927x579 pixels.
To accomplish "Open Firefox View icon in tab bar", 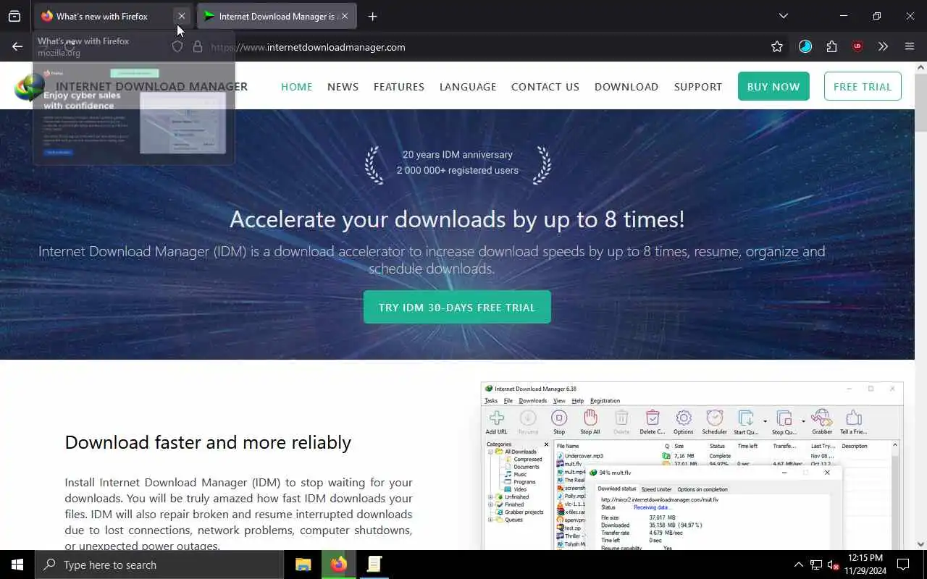I will coord(14,16).
